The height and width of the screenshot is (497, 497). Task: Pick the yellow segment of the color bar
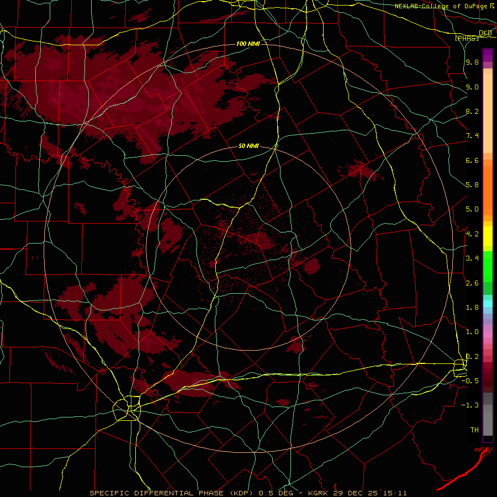[x=488, y=236]
